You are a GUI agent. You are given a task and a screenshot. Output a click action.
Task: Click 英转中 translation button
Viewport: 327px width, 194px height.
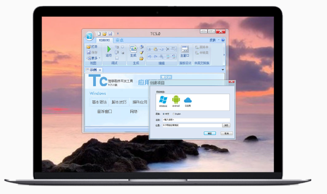pos(202,47)
